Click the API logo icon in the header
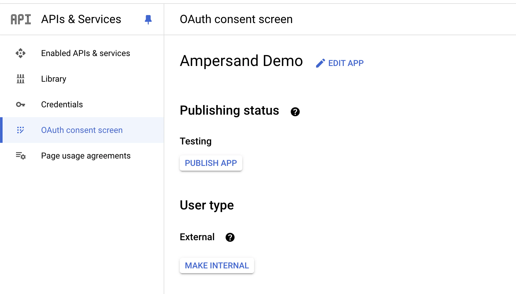Screen dimensions: 516x294 pyautogui.click(x=20, y=19)
